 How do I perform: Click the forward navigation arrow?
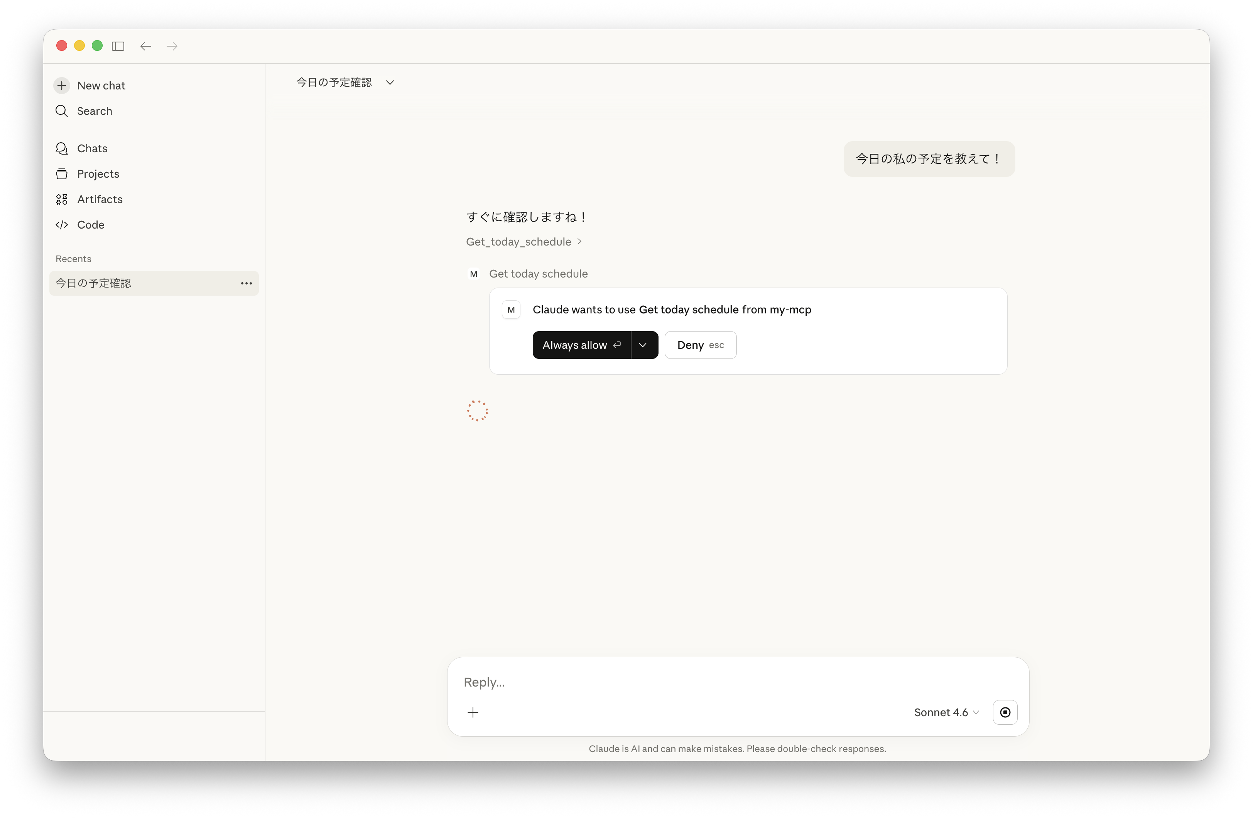172,46
